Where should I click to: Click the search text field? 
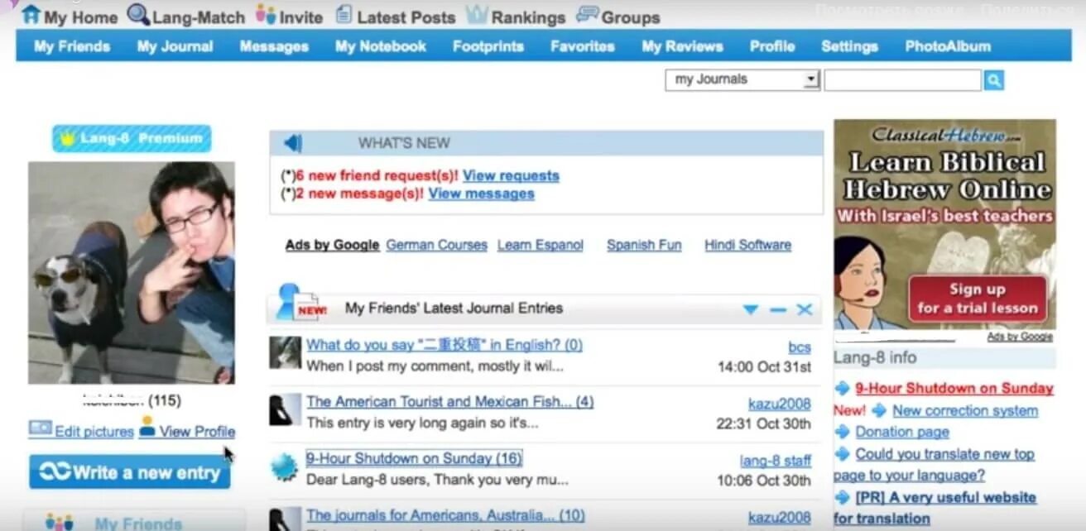click(x=902, y=79)
